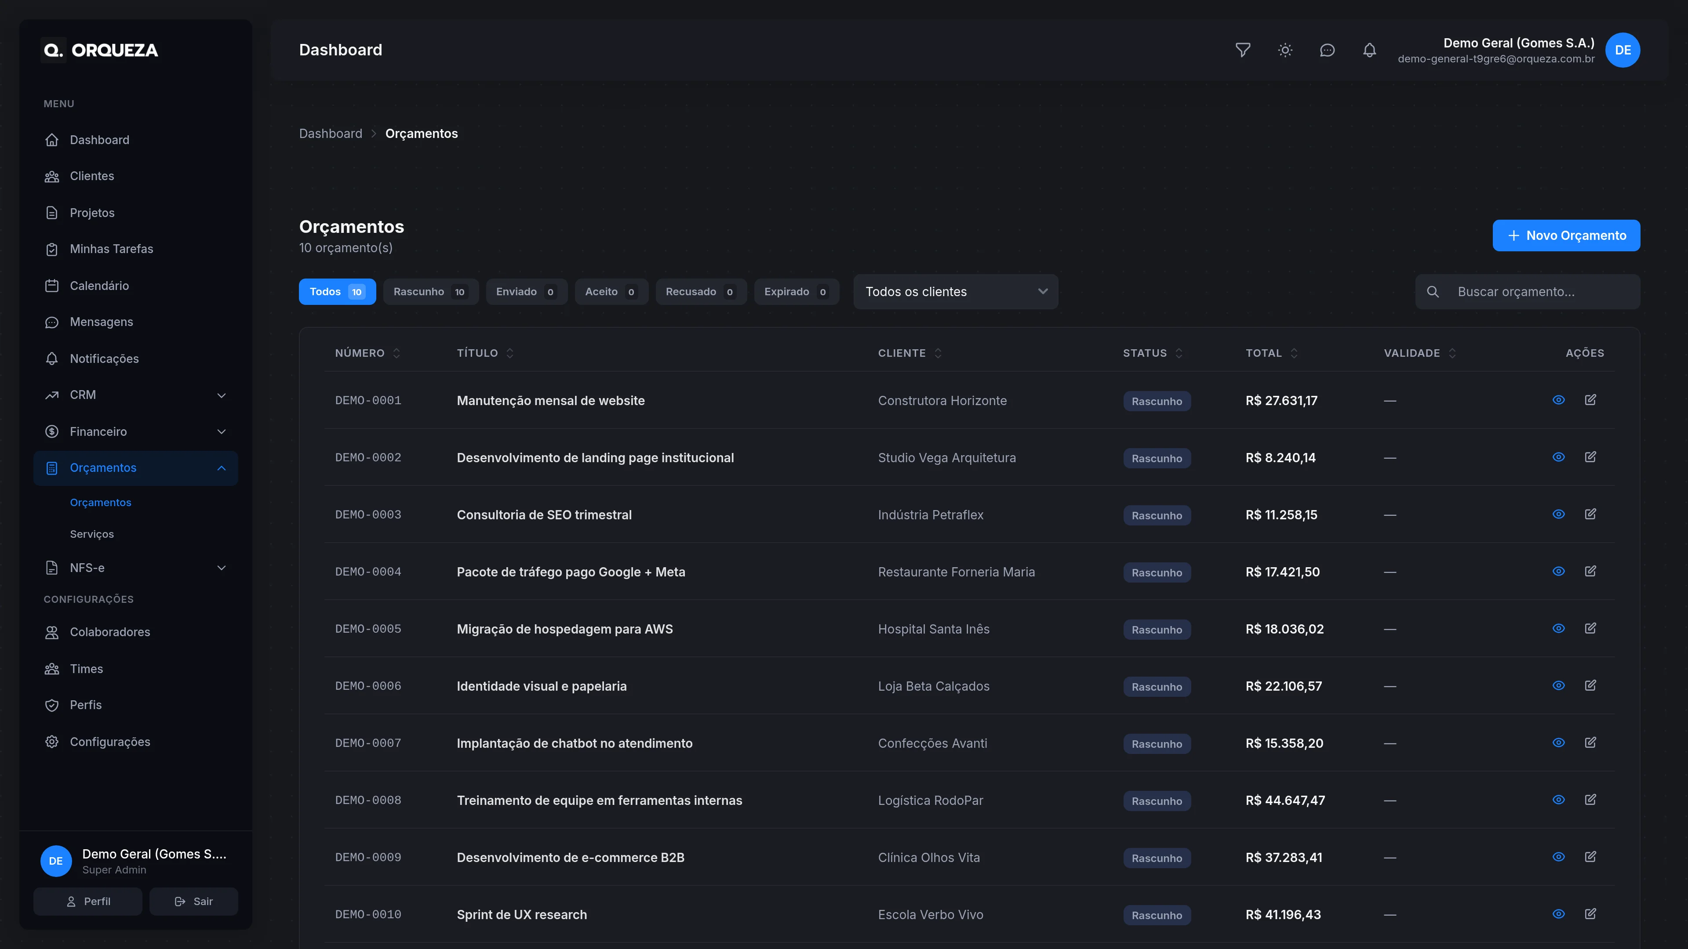This screenshot has height=949, width=1688.
Task: View orçamento DEMO-0008 with eye icon
Action: point(1558,799)
